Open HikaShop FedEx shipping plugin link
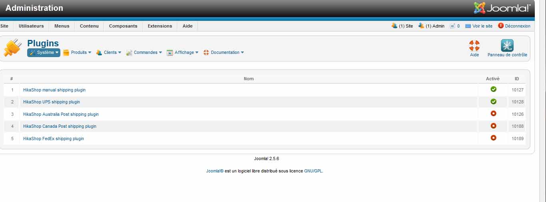The height and width of the screenshot is (202, 546). click(x=54, y=139)
